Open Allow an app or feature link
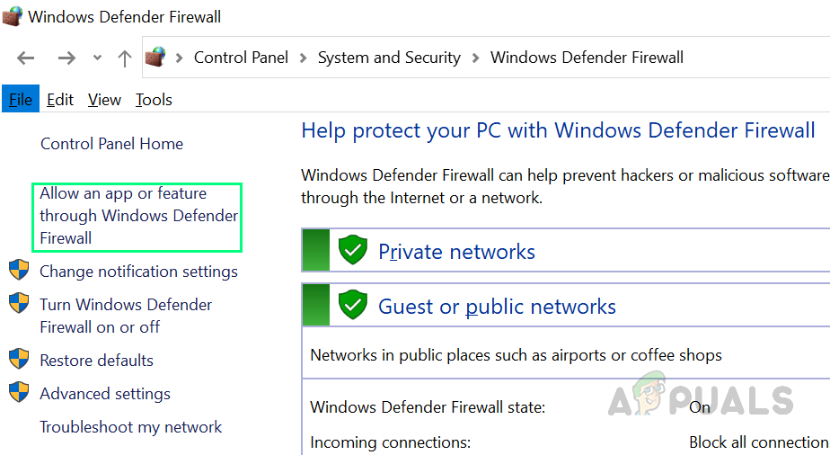This screenshot has height=455, width=830. tap(138, 216)
